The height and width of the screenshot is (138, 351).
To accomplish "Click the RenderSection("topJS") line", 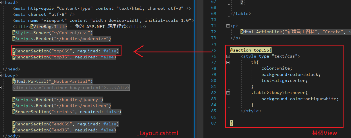I will (64, 57).
